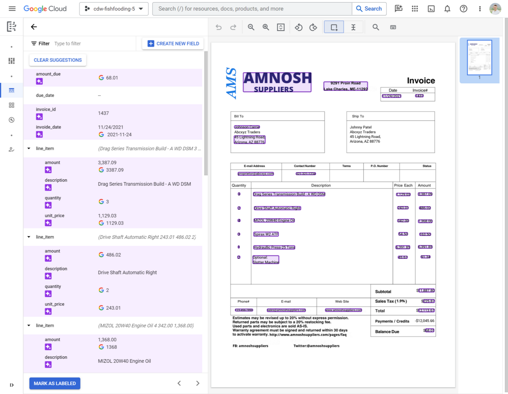The image size is (508, 394).
Task: Toggle the invoide_date suggestion sparkle icon
Action: [39, 135]
